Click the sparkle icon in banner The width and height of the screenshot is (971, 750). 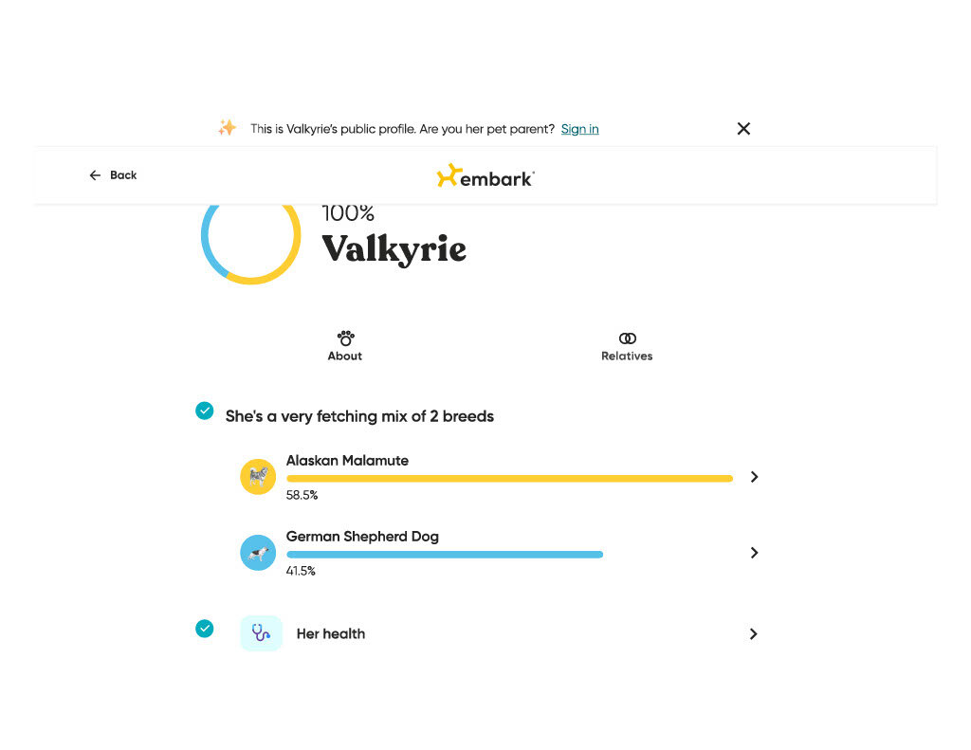[228, 128]
